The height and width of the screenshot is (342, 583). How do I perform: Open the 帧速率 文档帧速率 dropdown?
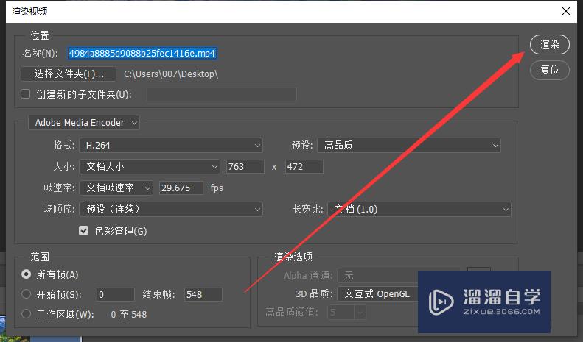pos(116,188)
